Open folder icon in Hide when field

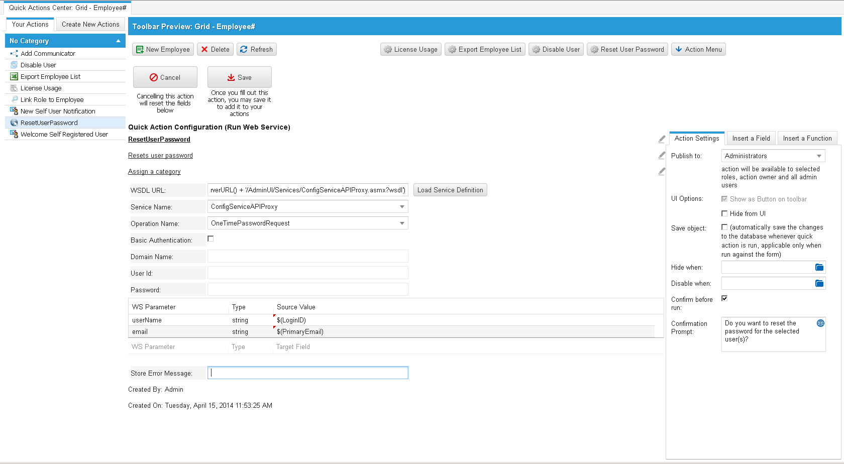tap(819, 267)
